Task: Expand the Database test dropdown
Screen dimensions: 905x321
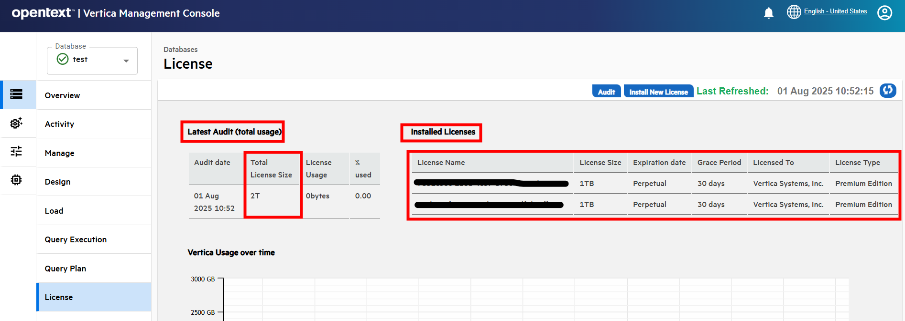Action: click(x=92, y=60)
